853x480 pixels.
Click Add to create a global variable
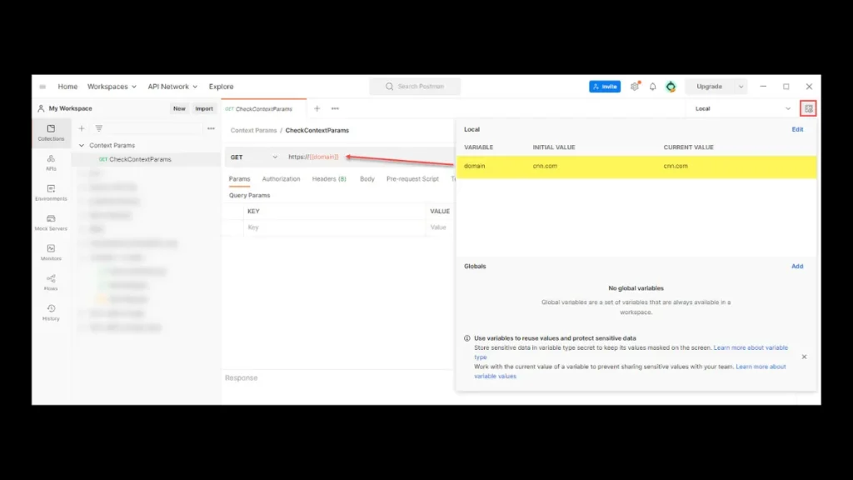coord(797,266)
